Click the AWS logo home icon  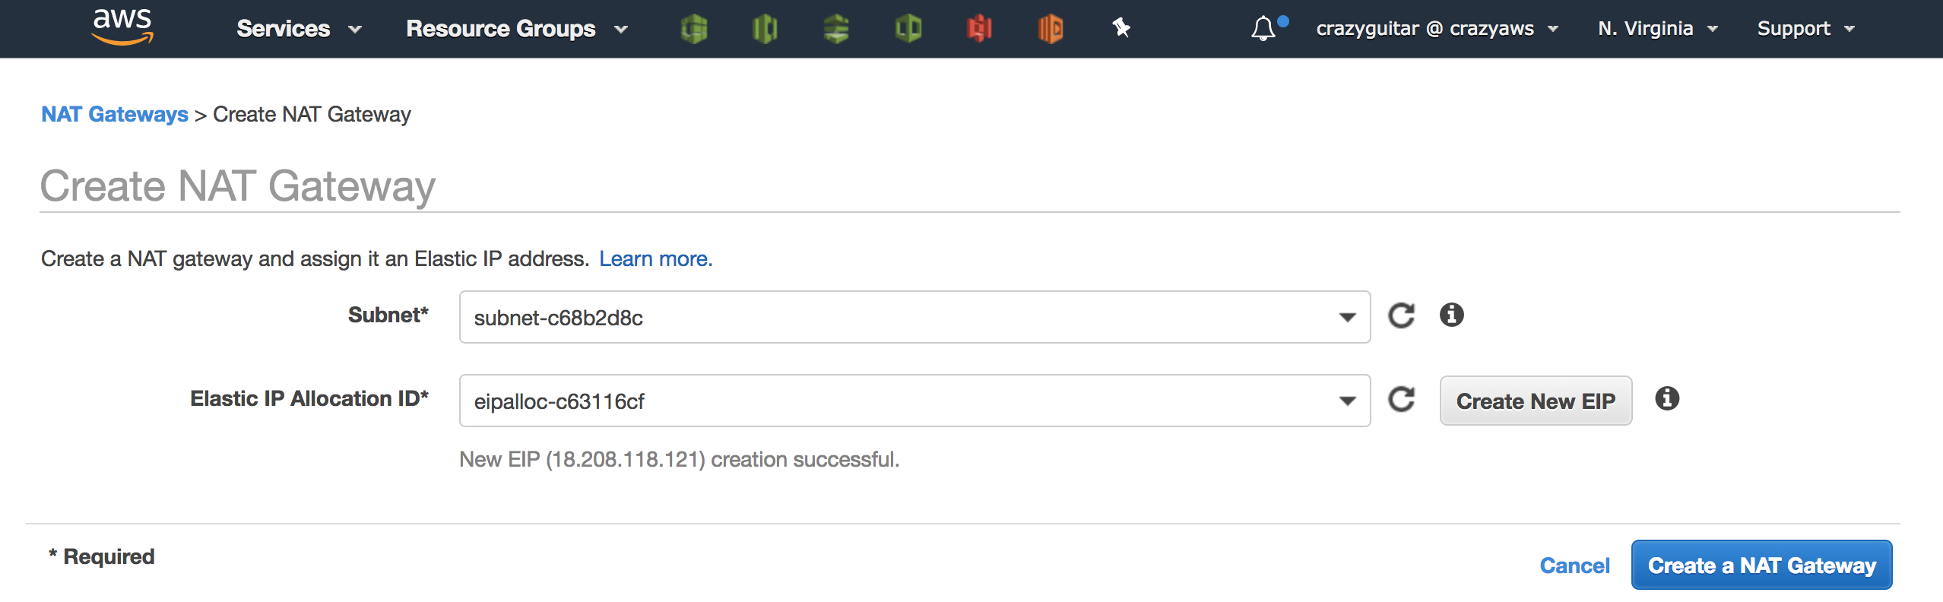coord(122,27)
